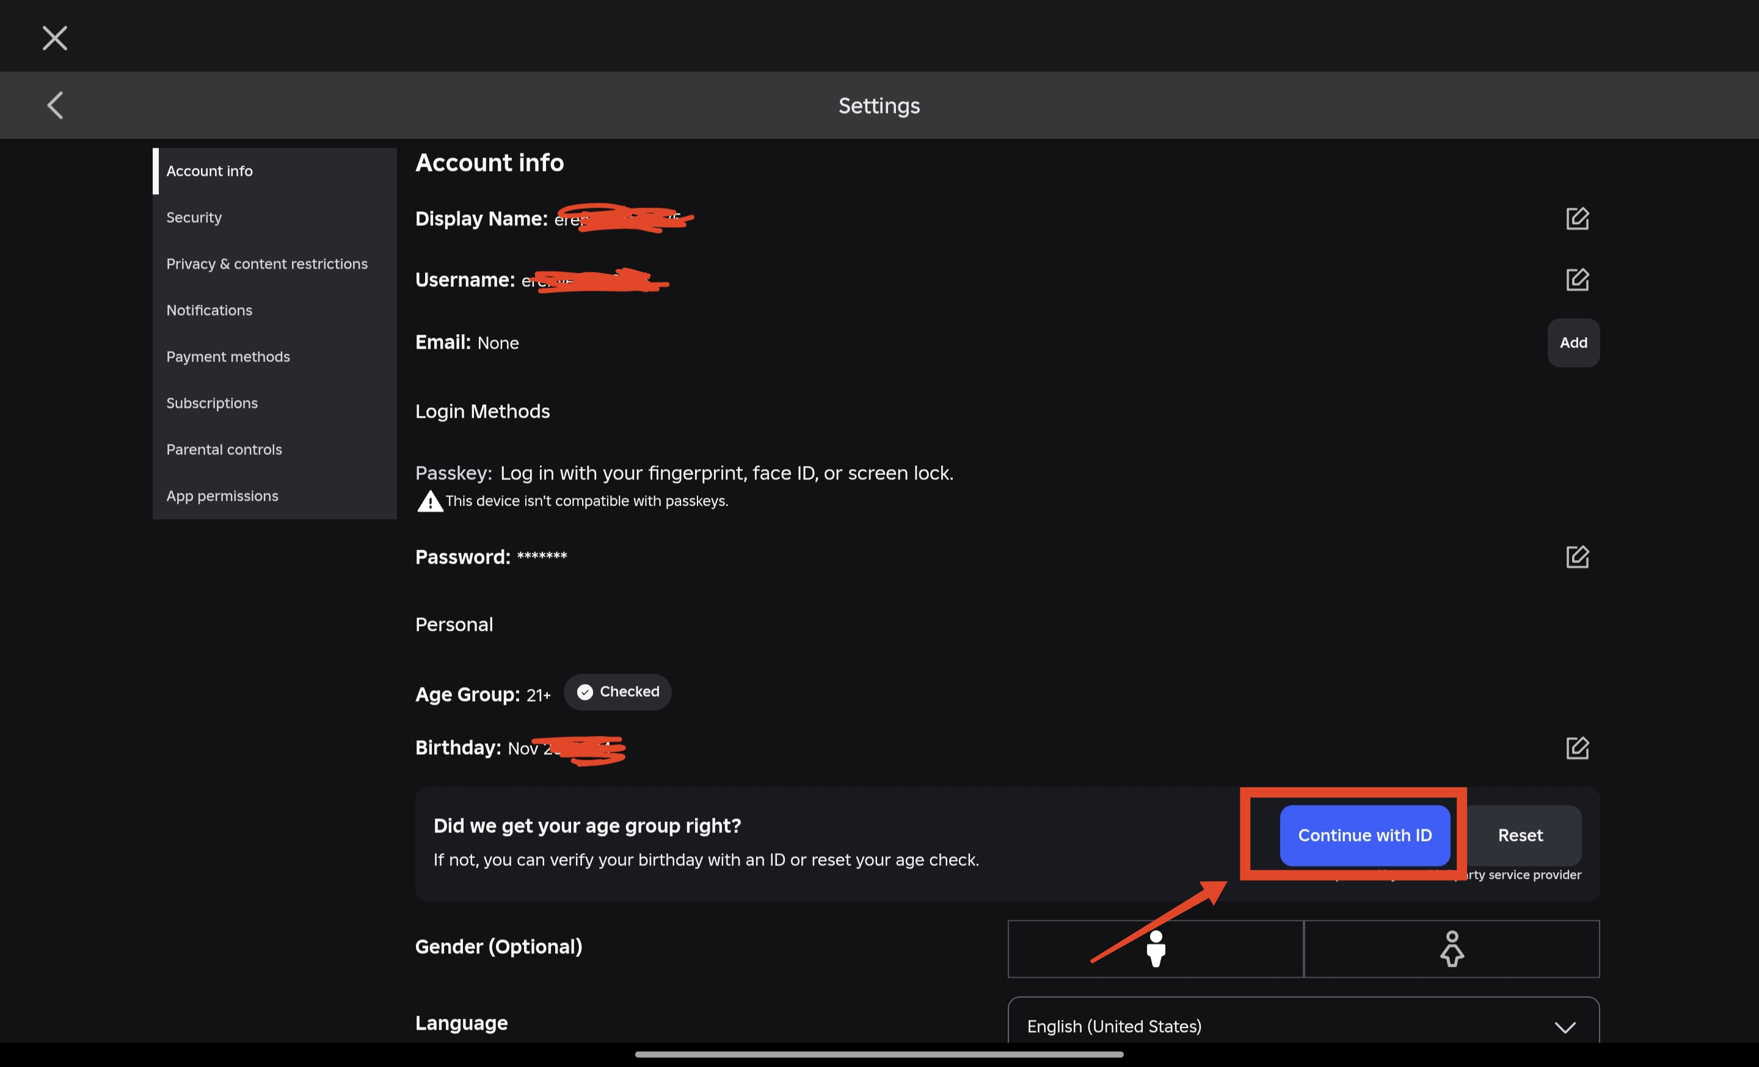Screen dimensions: 1759x1067
Task: Click the passkey incompatibility message
Action: (x=587, y=501)
